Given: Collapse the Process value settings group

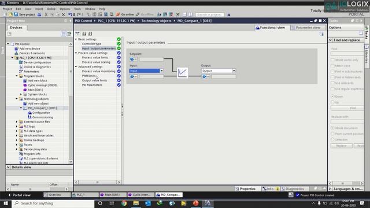Looking at the screenshot, I should coord(76,53).
